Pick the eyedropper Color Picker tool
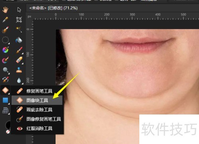199x144 pixels. (5, 20)
